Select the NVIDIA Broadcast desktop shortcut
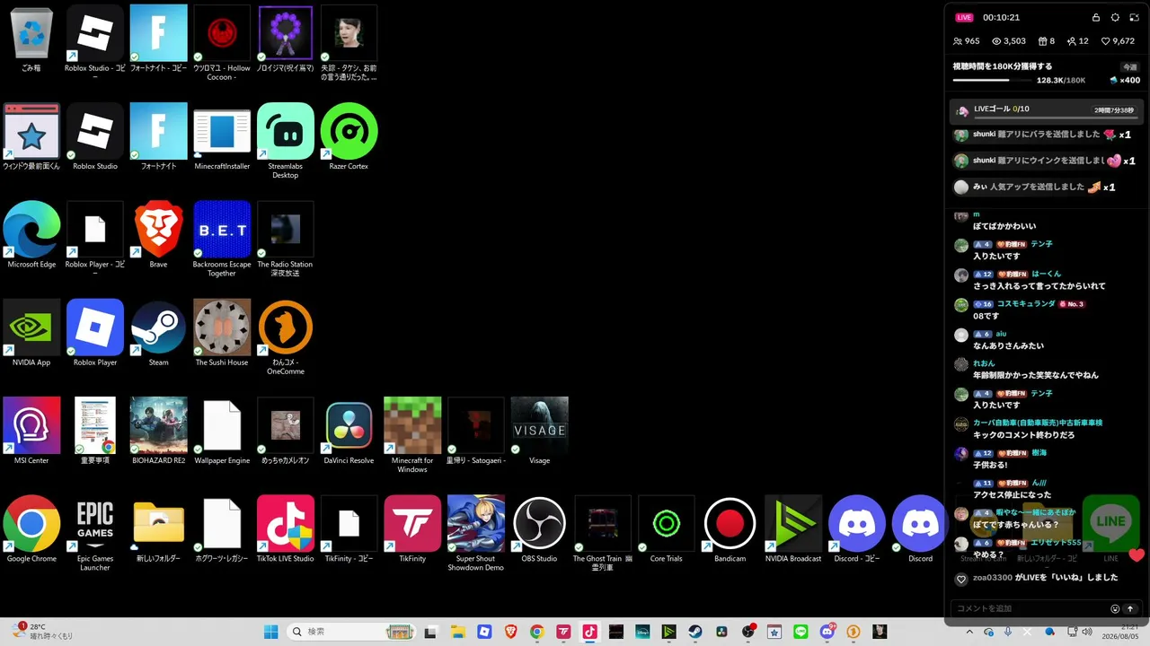The image size is (1150, 646). click(793, 529)
